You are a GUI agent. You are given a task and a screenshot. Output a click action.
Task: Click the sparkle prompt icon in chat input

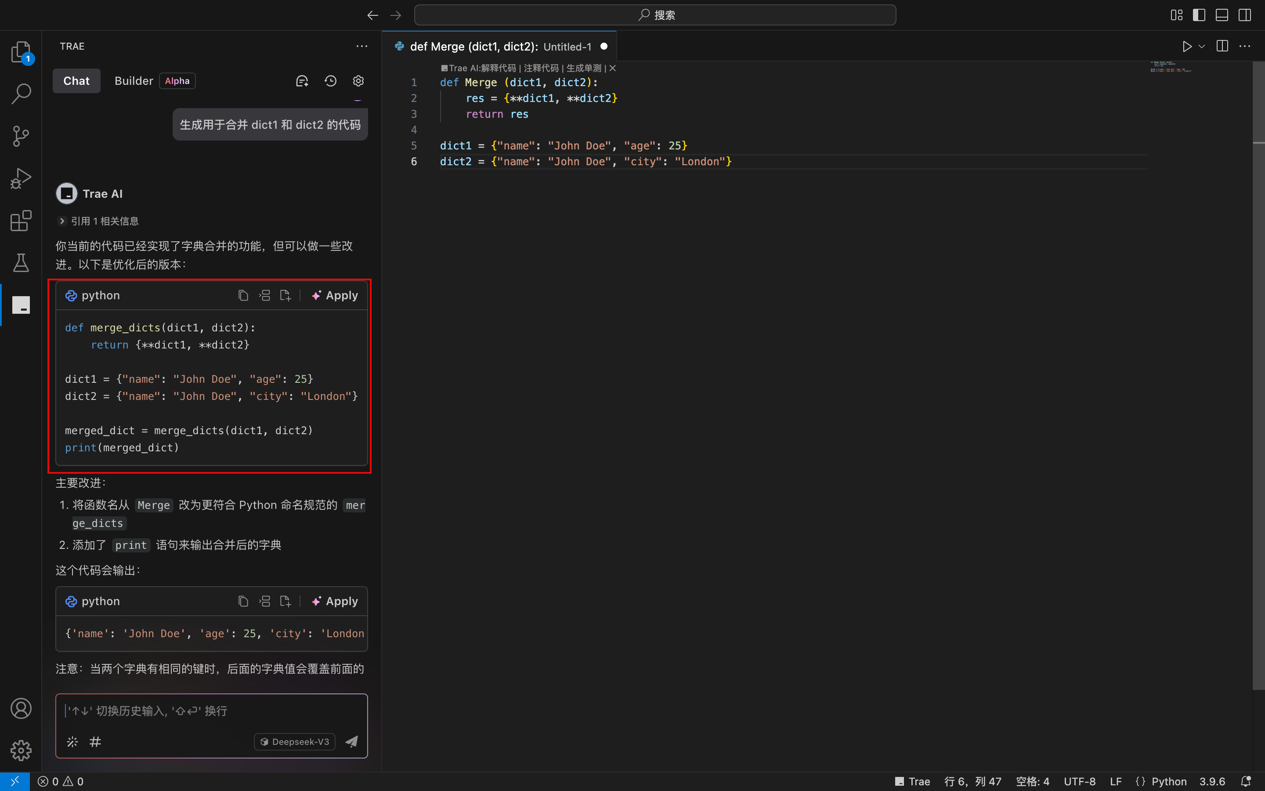72,742
